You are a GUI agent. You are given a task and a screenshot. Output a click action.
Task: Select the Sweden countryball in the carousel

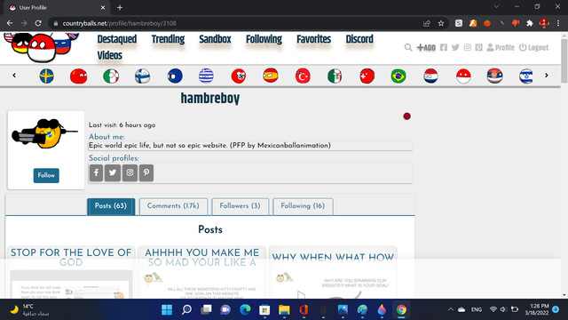point(47,76)
